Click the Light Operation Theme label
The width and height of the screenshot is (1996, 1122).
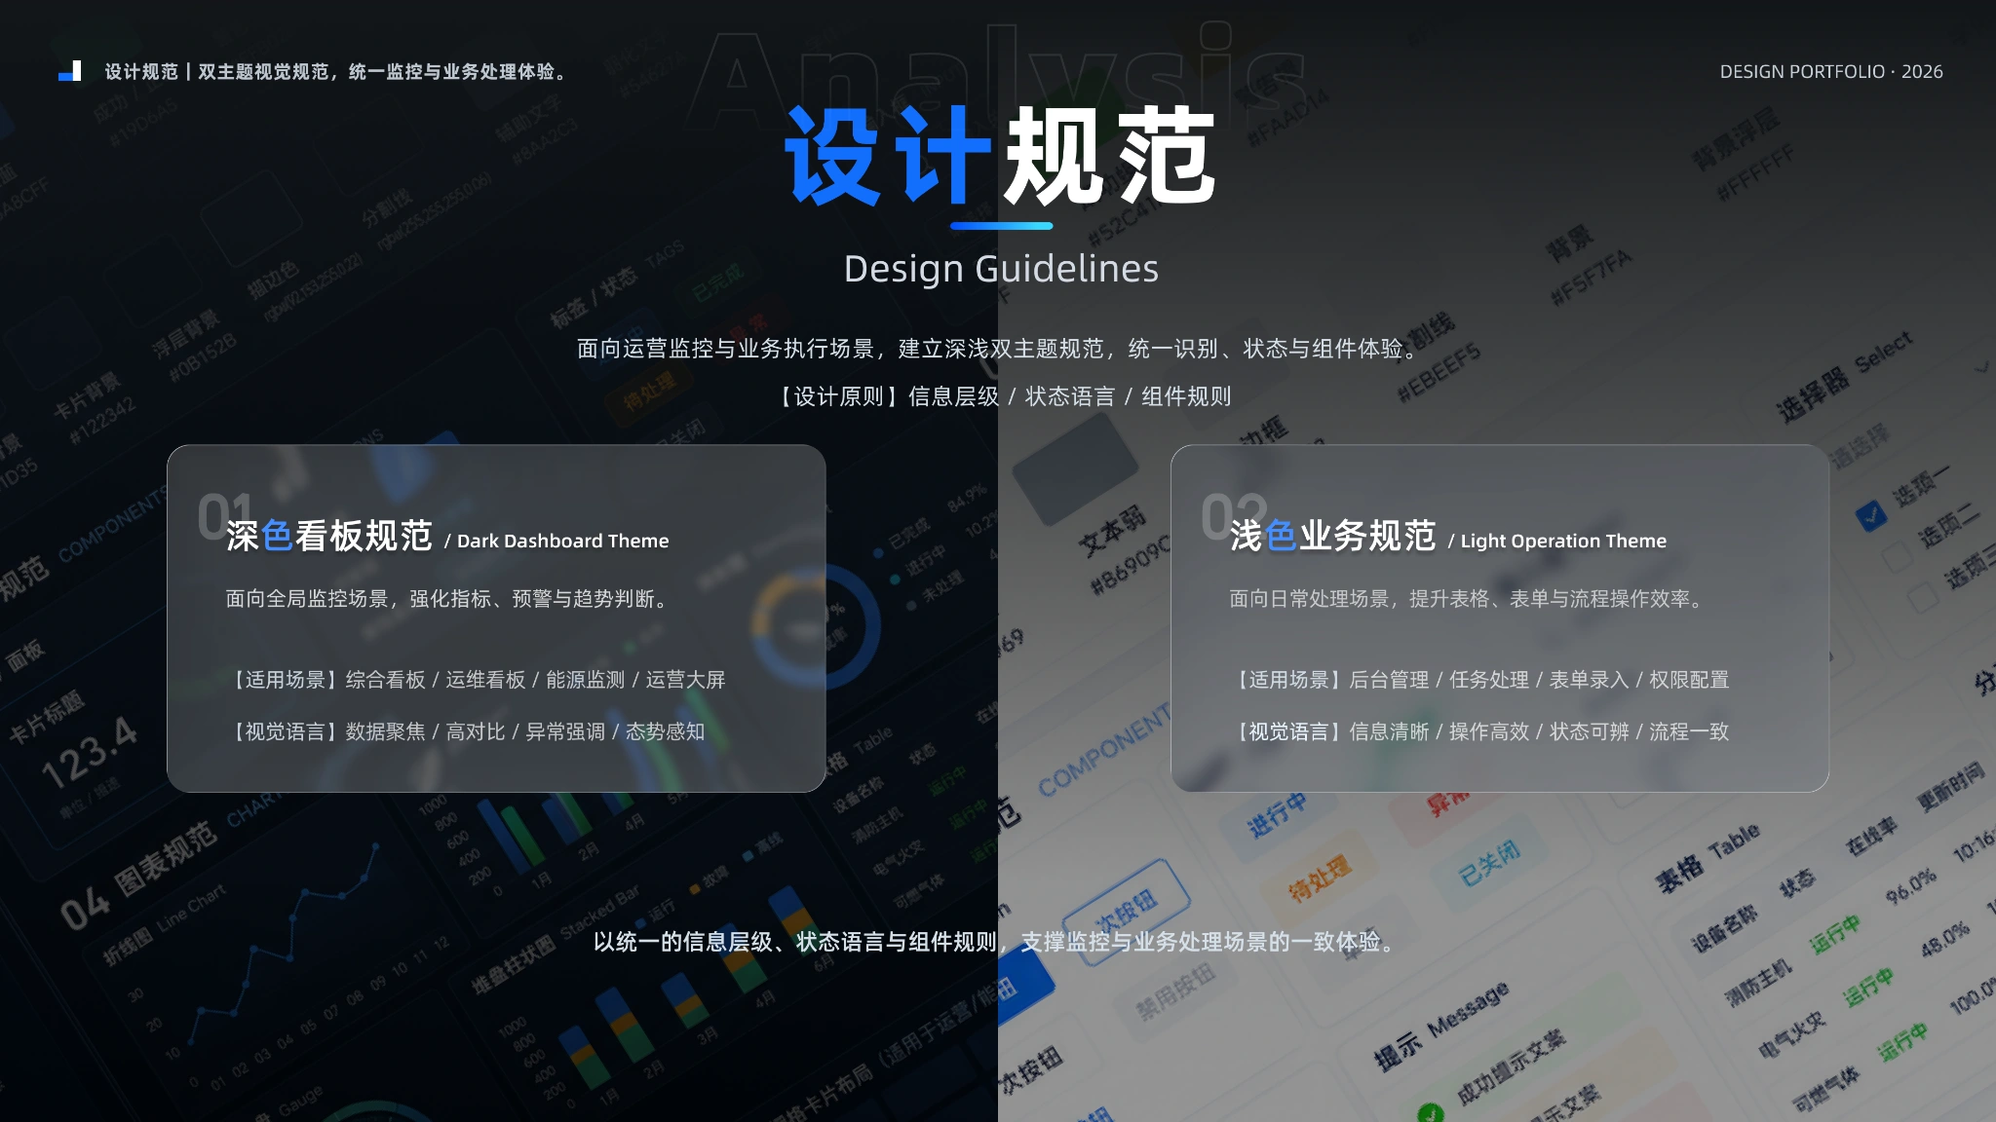tap(1563, 541)
